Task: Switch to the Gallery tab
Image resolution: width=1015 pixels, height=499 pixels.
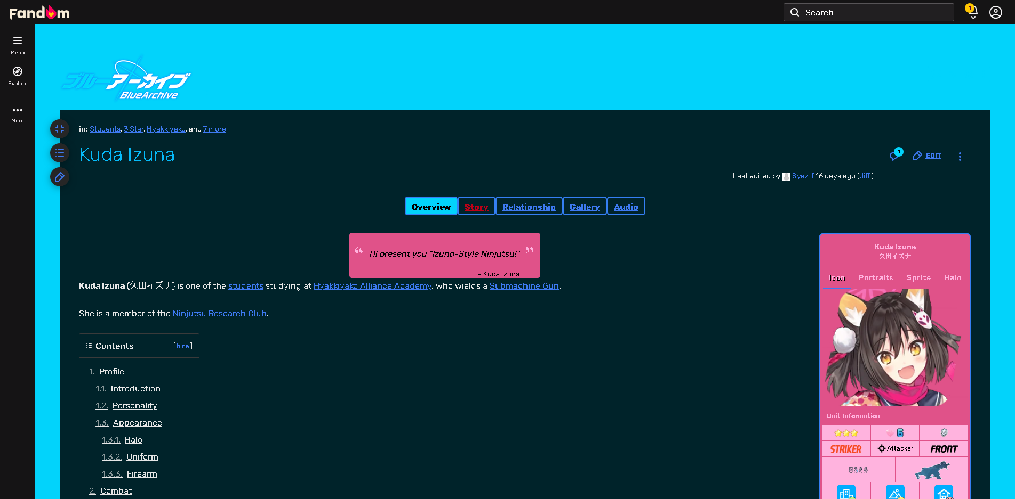Action: coord(585,206)
